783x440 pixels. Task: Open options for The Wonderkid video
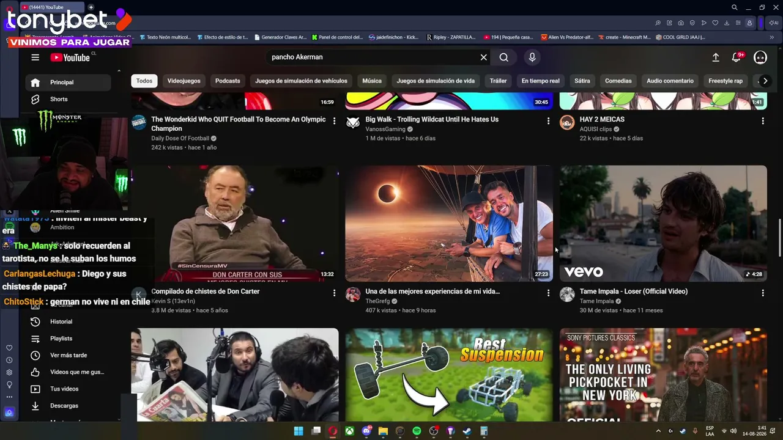[334, 121]
